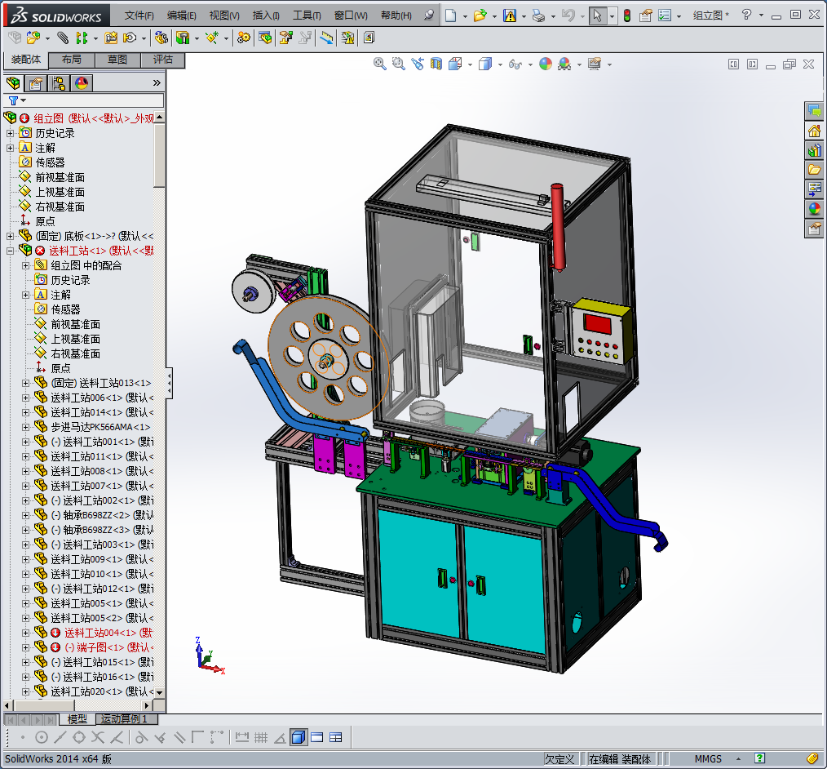
Task: Click the File Properties icon in title toolbar
Action: [x=646, y=16]
